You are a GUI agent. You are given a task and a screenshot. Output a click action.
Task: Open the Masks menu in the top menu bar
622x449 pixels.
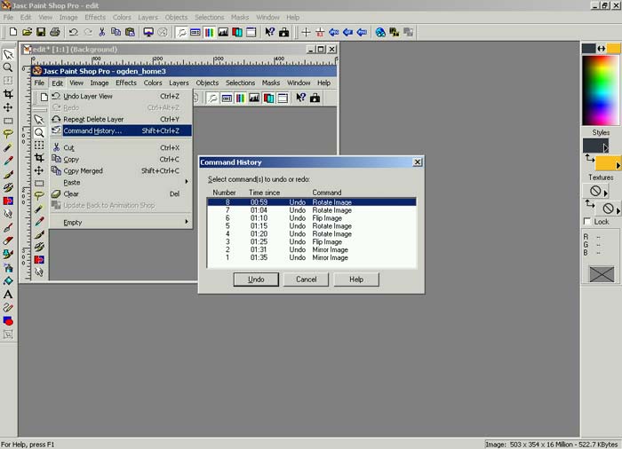tap(240, 17)
